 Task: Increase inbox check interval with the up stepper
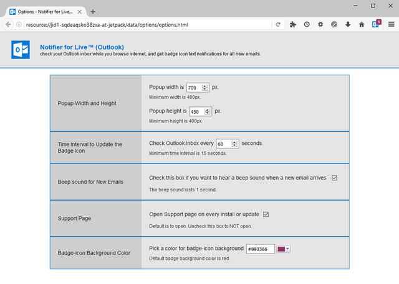[x=234, y=142]
